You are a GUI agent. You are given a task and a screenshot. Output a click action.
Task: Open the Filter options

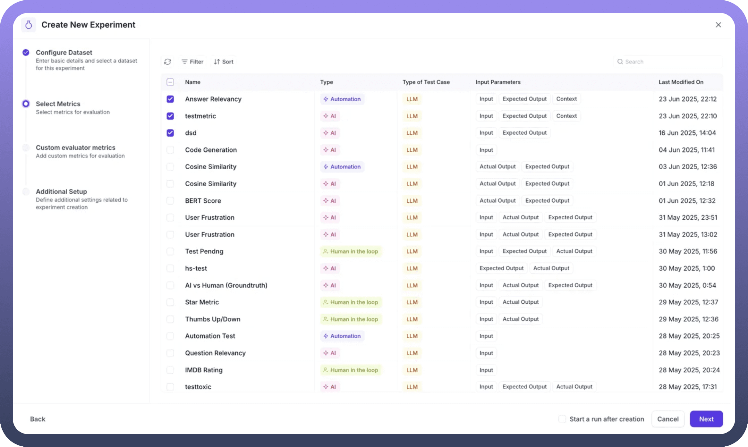(192, 62)
